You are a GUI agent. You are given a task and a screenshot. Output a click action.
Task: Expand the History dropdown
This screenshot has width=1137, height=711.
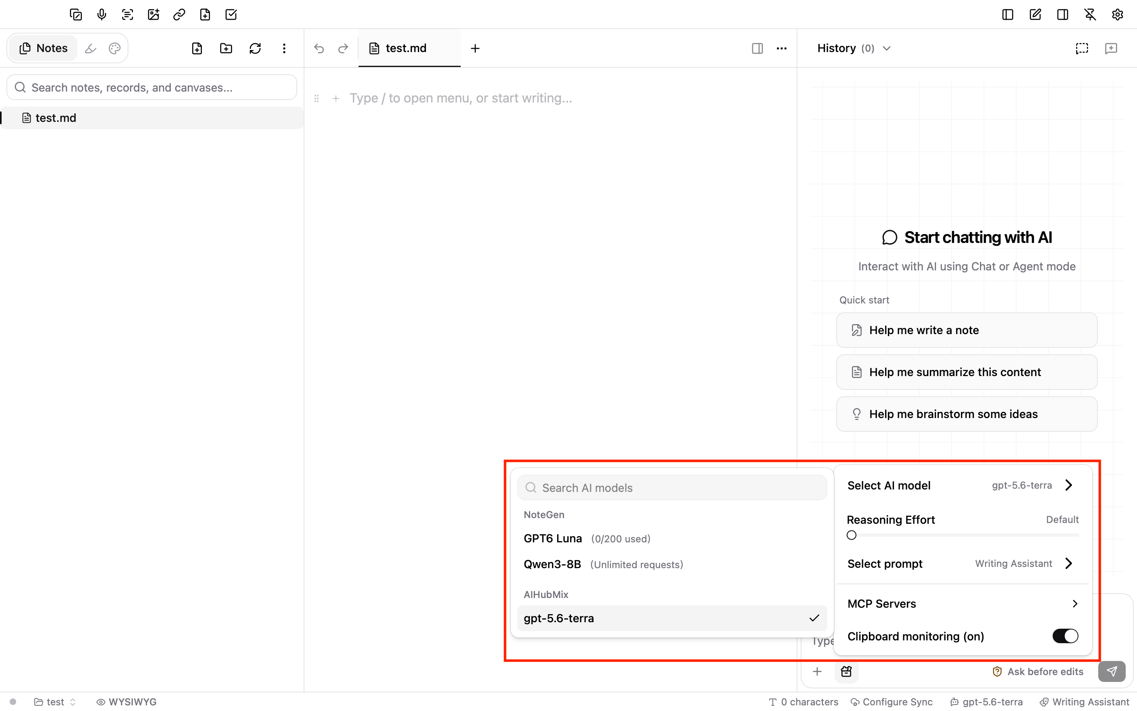pos(854,48)
